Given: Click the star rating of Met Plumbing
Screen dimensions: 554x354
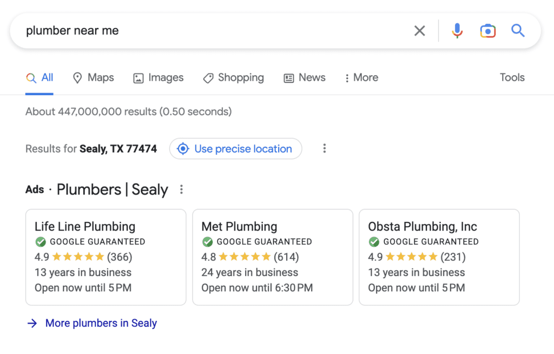Looking at the screenshot, I should click(245, 257).
